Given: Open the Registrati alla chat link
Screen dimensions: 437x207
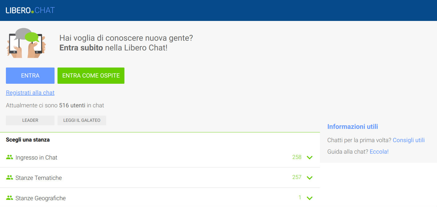Looking at the screenshot, I should click(30, 93).
